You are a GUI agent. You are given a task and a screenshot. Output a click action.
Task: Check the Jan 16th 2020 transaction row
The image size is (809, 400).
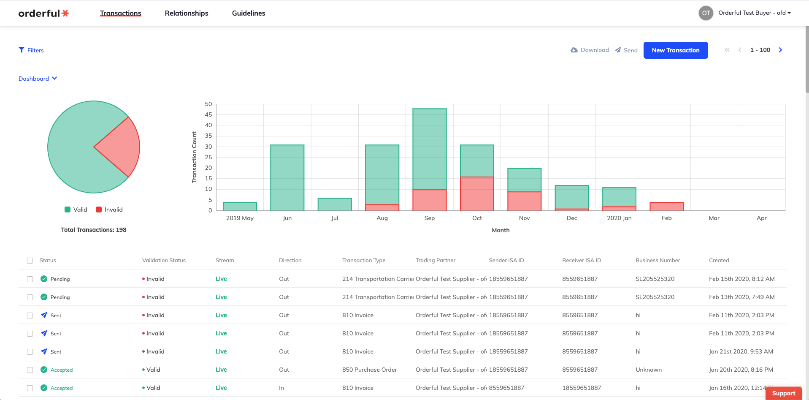(x=30, y=388)
